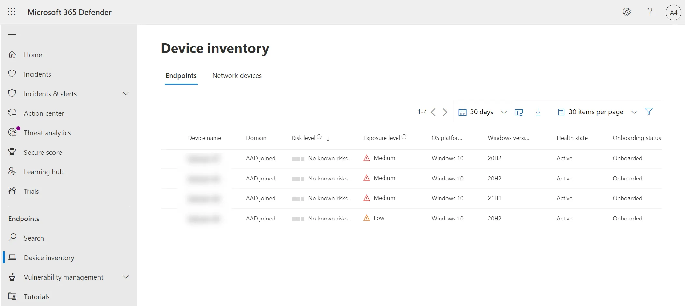Click the Secure score trophy icon
Viewport: 685px width, 306px height.
coord(12,152)
